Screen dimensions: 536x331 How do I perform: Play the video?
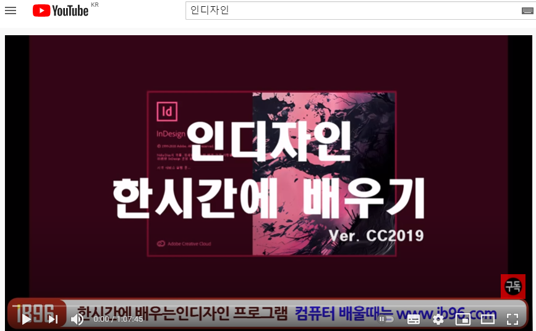pyautogui.click(x=27, y=319)
